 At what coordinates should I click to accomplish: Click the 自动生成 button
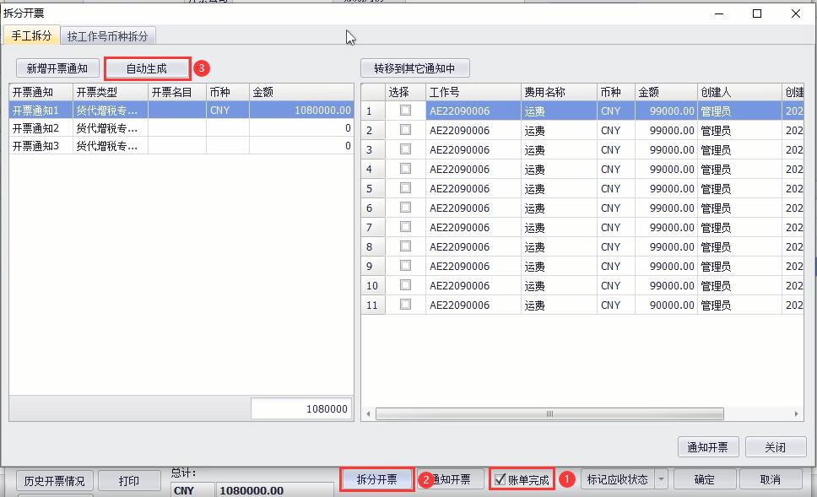(x=147, y=68)
